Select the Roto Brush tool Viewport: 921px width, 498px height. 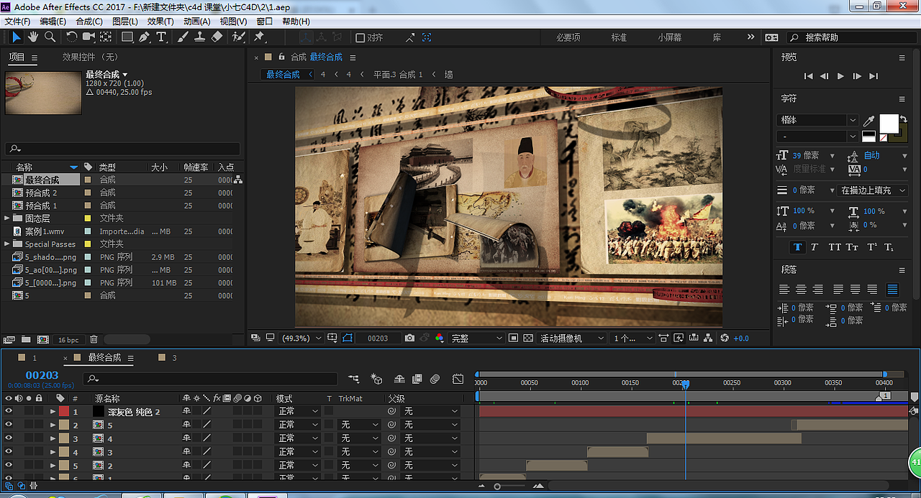pos(239,37)
